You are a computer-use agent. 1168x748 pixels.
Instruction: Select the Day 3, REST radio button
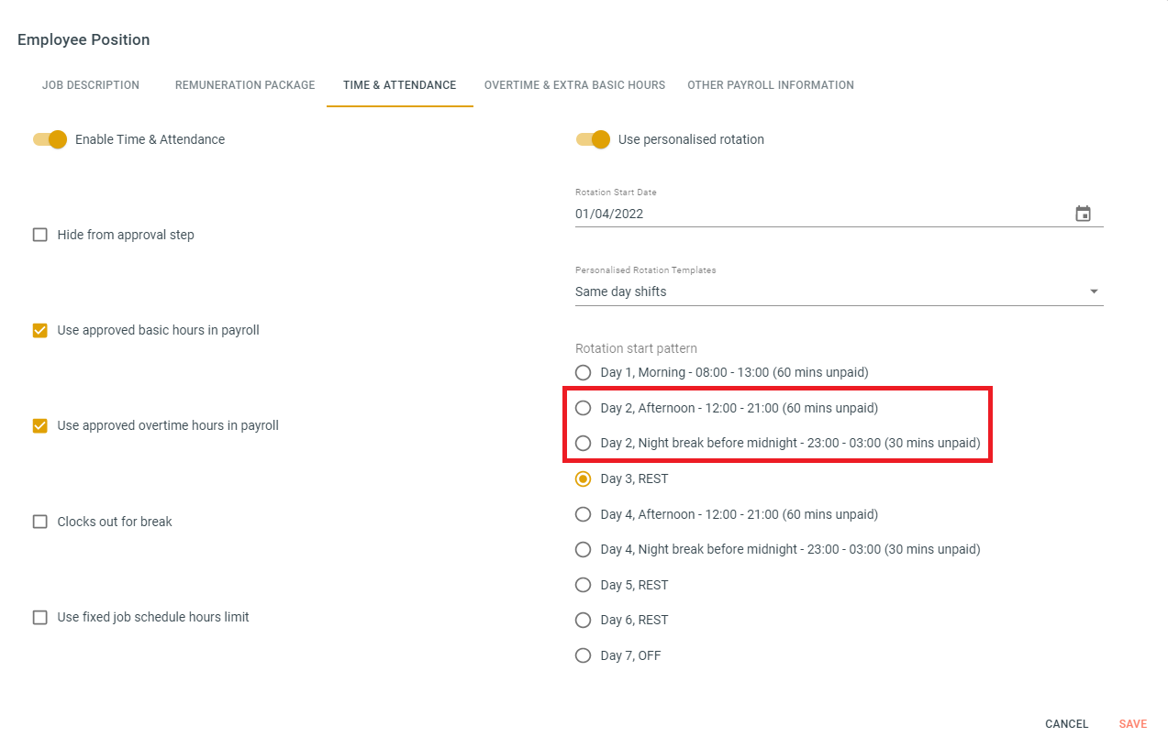pyautogui.click(x=583, y=478)
